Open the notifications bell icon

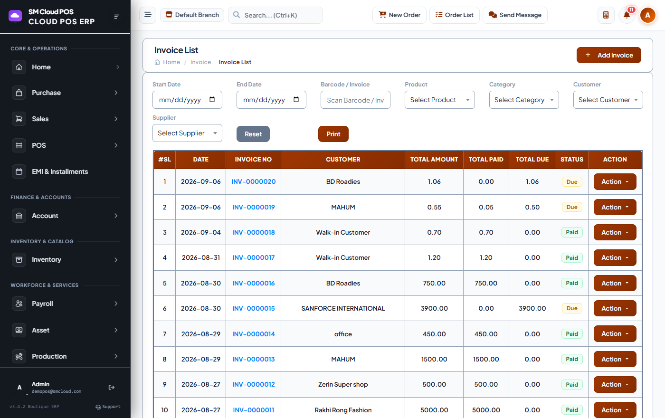pyautogui.click(x=627, y=15)
